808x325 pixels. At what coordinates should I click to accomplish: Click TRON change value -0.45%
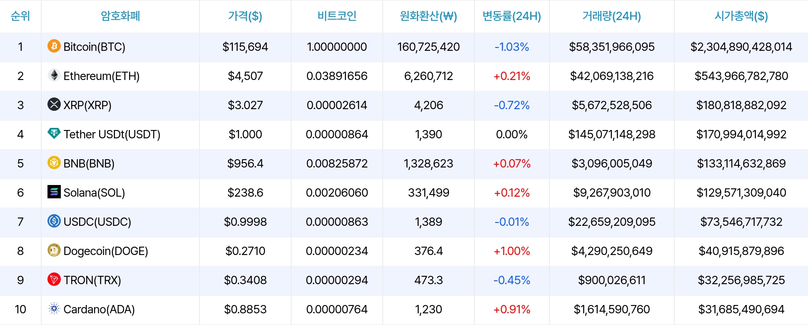[x=512, y=280]
